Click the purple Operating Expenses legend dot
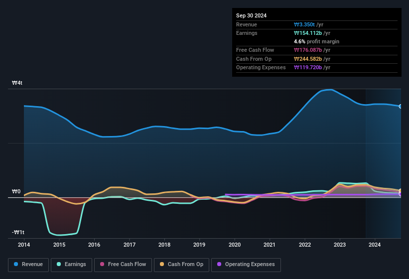The width and height of the screenshot is (409, 279). tap(220, 265)
